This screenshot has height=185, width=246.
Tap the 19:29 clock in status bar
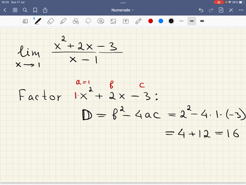pyautogui.click(x=5, y=2)
